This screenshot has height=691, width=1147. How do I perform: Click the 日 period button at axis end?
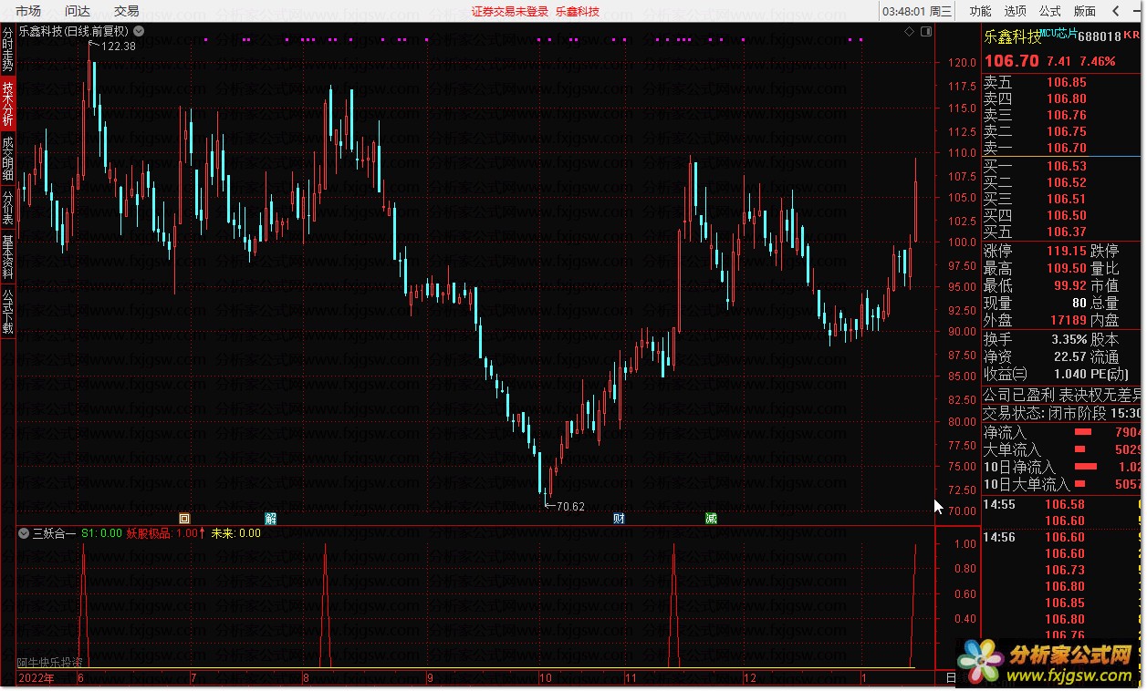coord(951,678)
